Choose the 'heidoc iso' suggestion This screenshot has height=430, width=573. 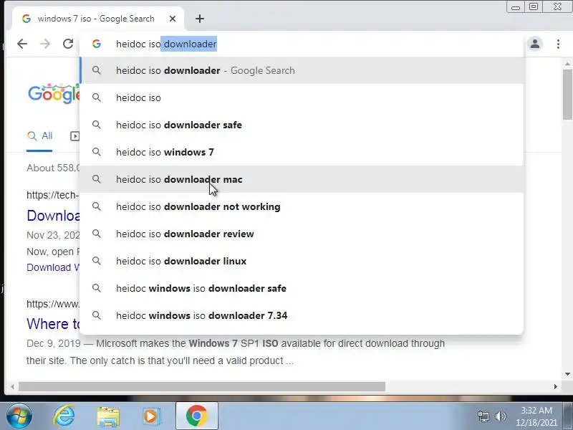pos(302,97)
